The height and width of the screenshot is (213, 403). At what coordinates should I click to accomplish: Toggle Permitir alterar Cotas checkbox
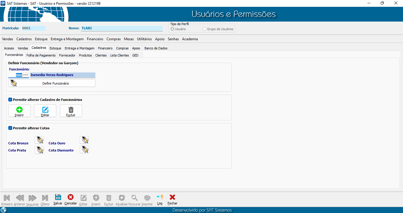point(10,128)
